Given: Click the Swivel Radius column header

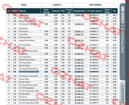Looking at the screenshot, I should pyautogui.click(x=107, y=11).
